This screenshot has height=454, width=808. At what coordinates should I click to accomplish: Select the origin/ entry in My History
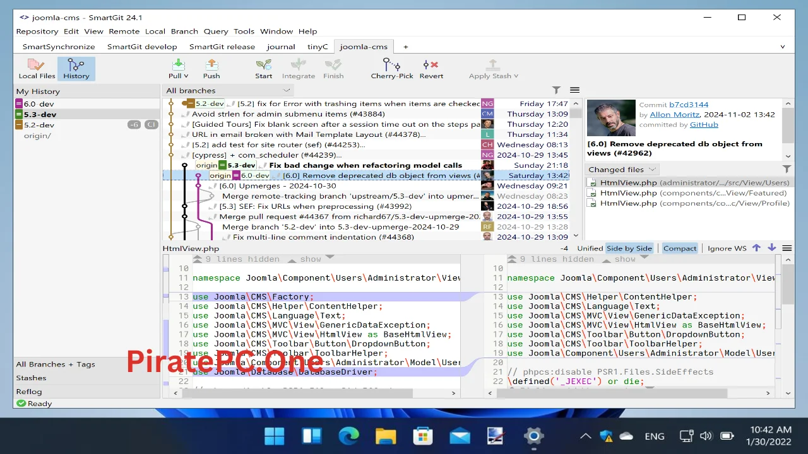tap(37, 136)
